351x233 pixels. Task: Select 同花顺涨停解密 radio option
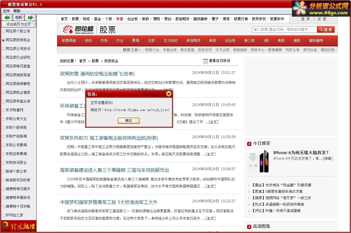tap(16, 84)
